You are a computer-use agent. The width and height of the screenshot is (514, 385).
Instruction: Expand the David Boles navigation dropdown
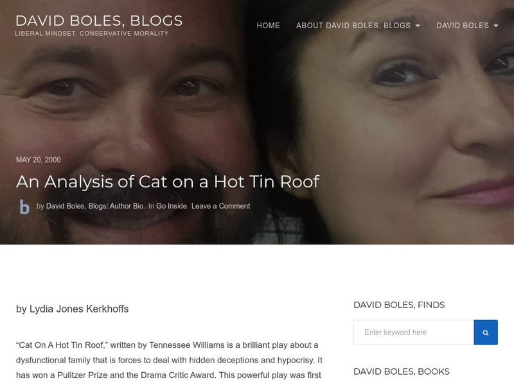coord(467,26)
